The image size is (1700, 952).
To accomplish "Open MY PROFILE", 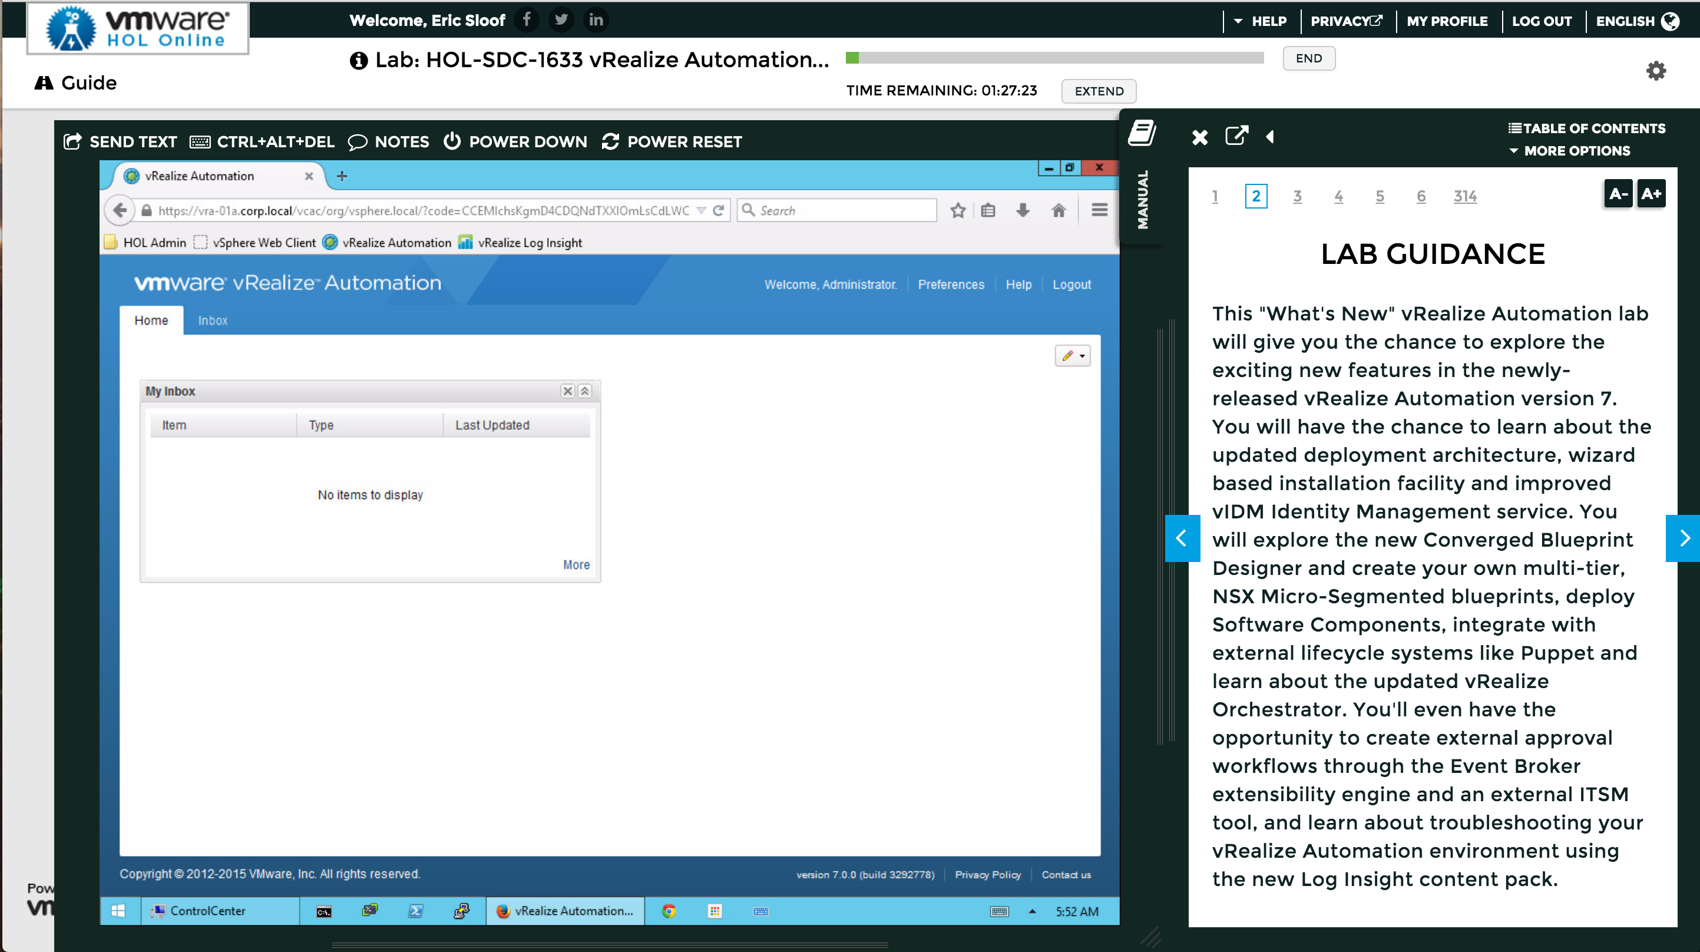I will [x=1447, y=21].
